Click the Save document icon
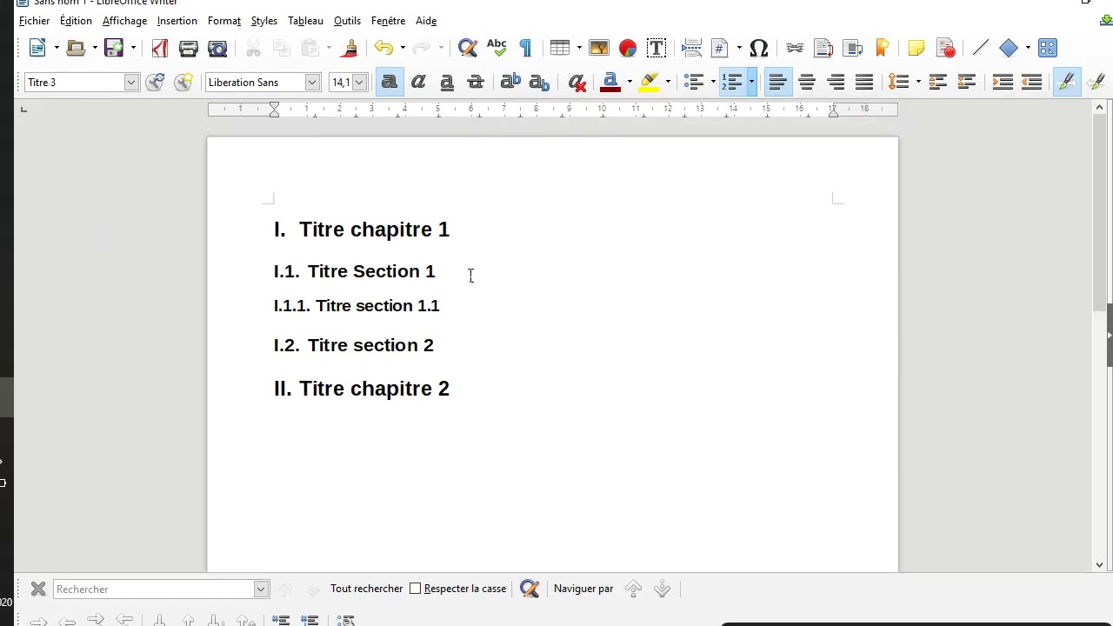The width and height of the screenshot is (1113, 626). (114, 49)
